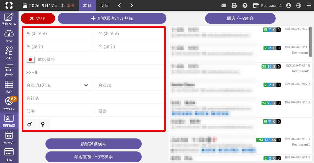Click the 顧客重複データを検索 button

[93, 157]
